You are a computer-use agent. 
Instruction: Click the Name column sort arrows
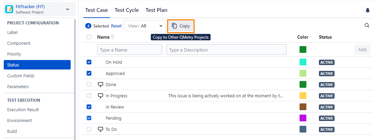coord(112,37)
